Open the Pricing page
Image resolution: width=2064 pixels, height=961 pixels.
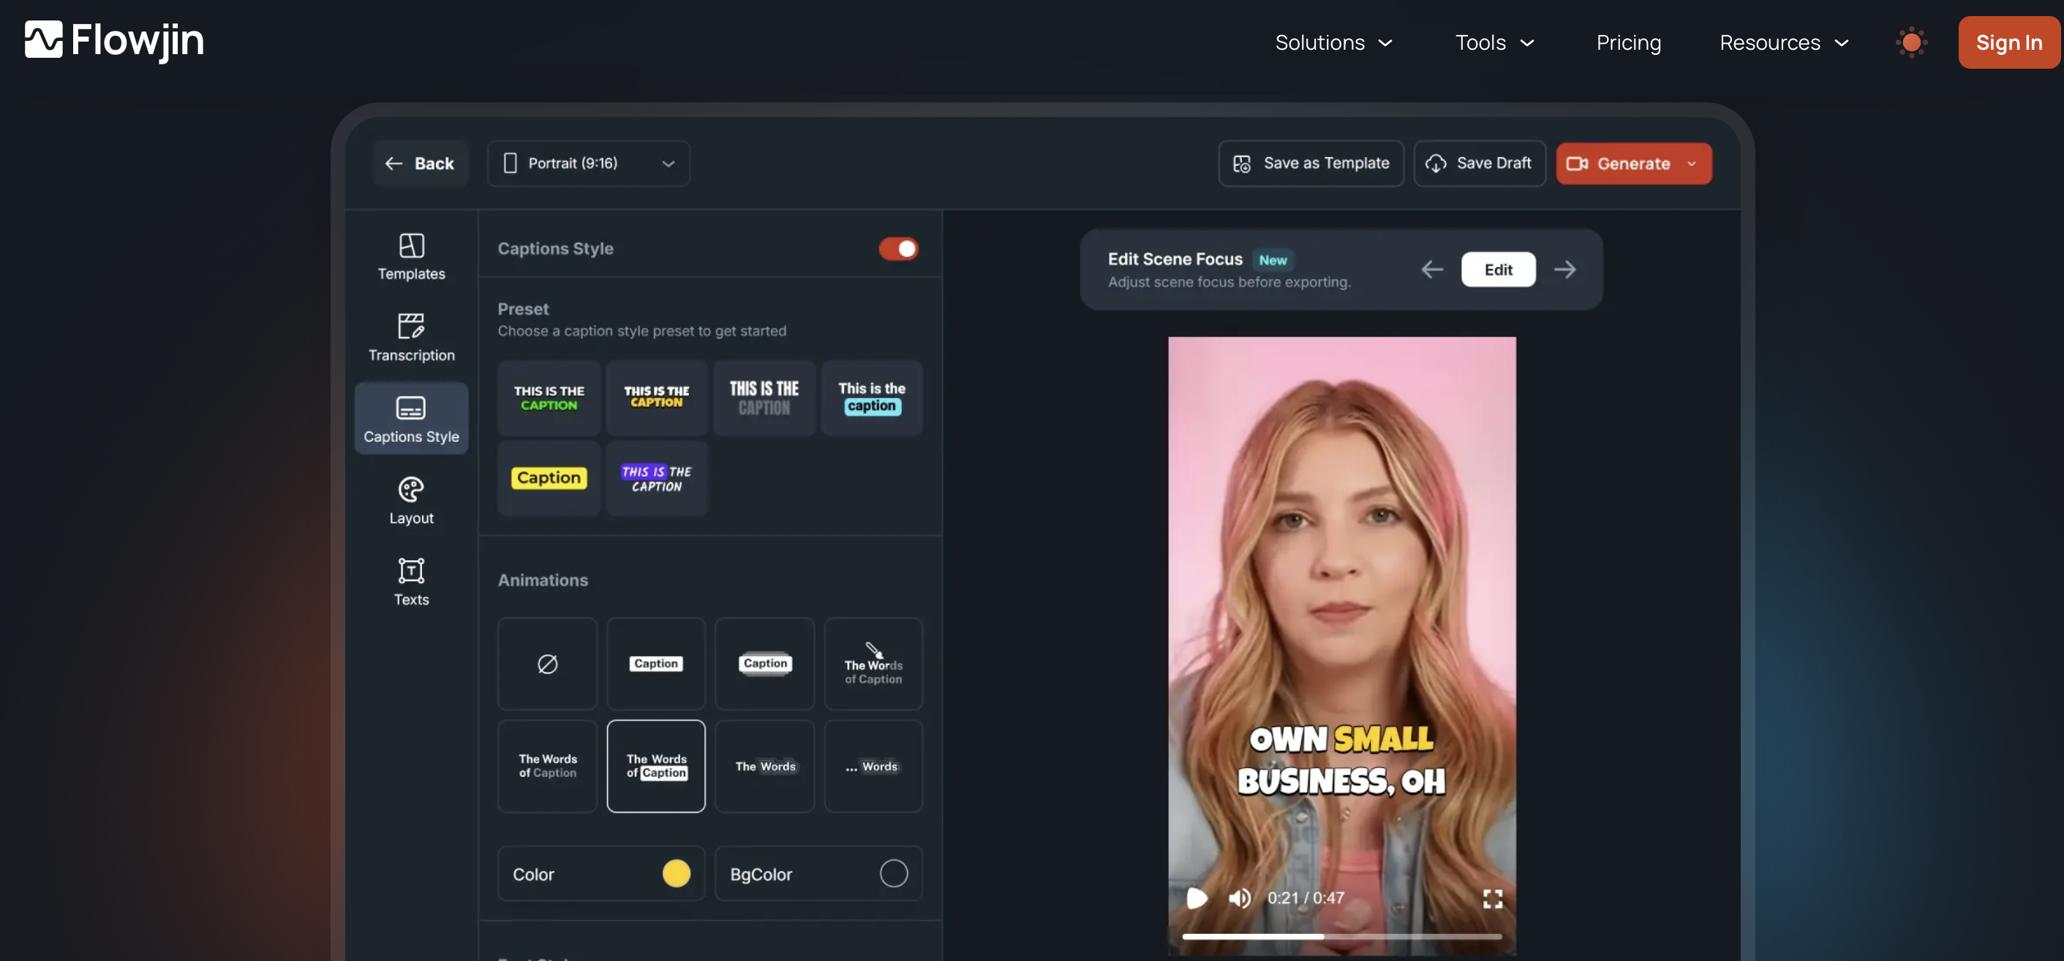pos(1628,42)
